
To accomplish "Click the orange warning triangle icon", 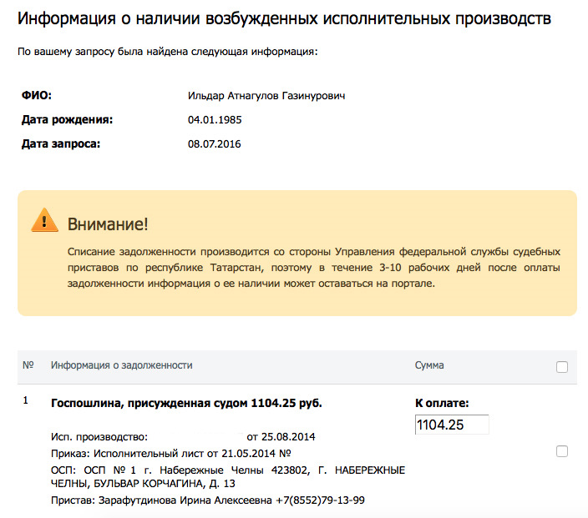I will [x=44, y=221].
